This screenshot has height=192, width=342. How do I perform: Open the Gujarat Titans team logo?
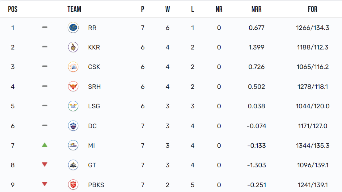73,165
